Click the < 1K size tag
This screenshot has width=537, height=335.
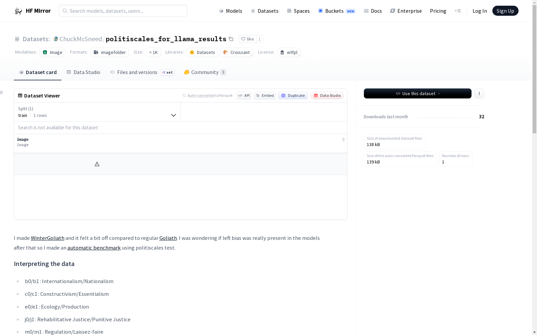153,52
